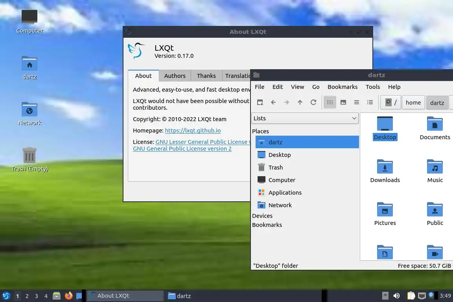Open the LXQt main menu in the panel
Viewport: 453px width, 302px height.
coord(6,296)
